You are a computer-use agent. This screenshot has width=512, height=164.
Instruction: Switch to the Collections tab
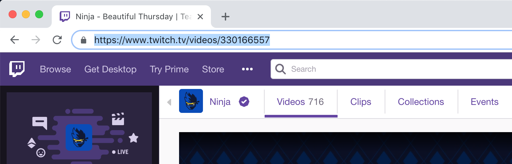coord(421,102)
